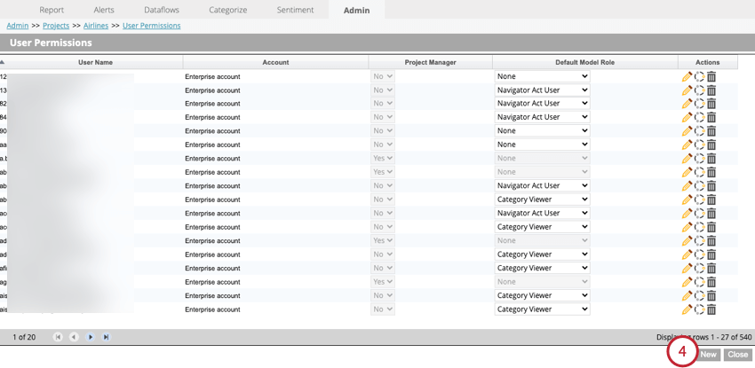Click the dashed-circle reset icon in the second row

(x=700, y=90)
